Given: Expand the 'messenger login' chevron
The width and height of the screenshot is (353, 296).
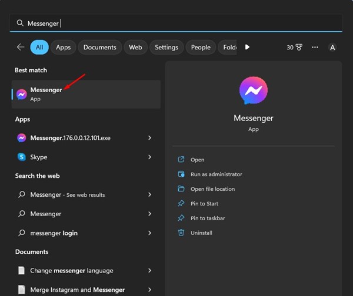Looking at the screenshot, I should (x=149, y=233).
